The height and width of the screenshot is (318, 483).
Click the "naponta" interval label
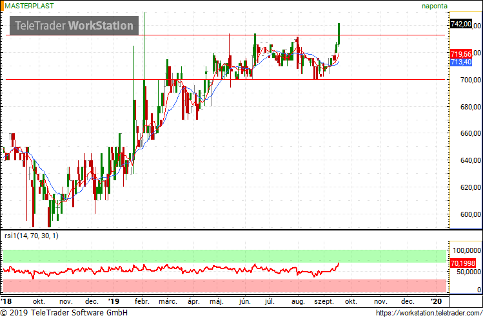pos(435,6)
